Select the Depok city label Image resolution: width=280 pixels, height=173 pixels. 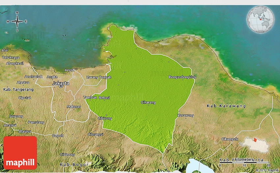pos(58,135)
